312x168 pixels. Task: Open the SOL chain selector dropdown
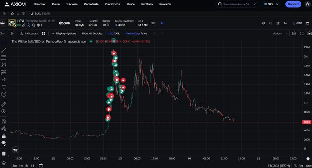pos(271,4)
